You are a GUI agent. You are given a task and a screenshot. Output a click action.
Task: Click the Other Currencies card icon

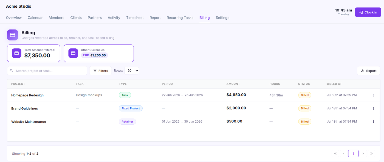point(73,53)
